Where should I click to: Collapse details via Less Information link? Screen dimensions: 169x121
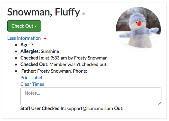click(24, 38)
